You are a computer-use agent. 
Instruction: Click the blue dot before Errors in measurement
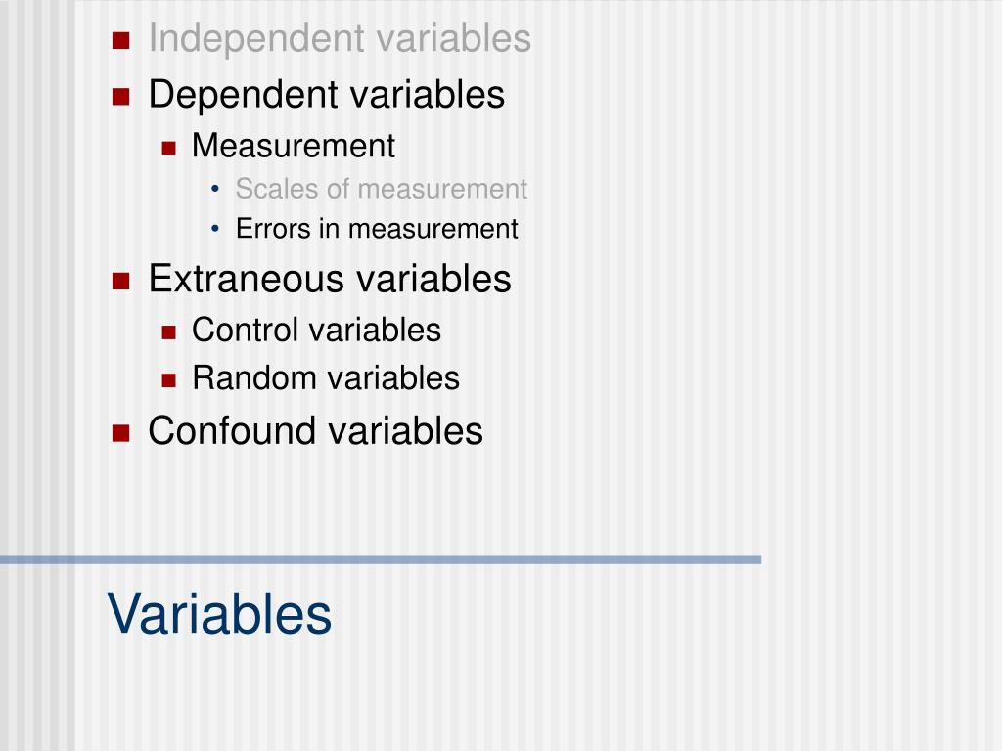pyautogui.click(x=214, y=228)
